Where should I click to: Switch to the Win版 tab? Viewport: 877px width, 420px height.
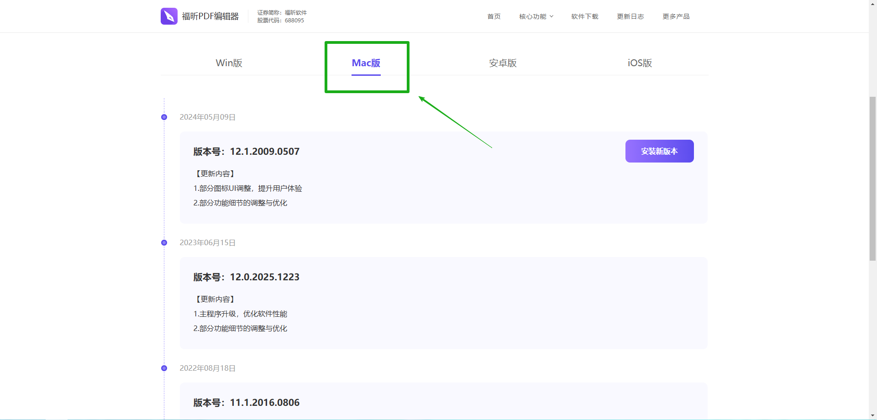[229, 63]
